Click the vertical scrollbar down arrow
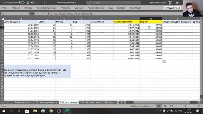The width and height of the screenshot is (203, 114). coord(201,99)
